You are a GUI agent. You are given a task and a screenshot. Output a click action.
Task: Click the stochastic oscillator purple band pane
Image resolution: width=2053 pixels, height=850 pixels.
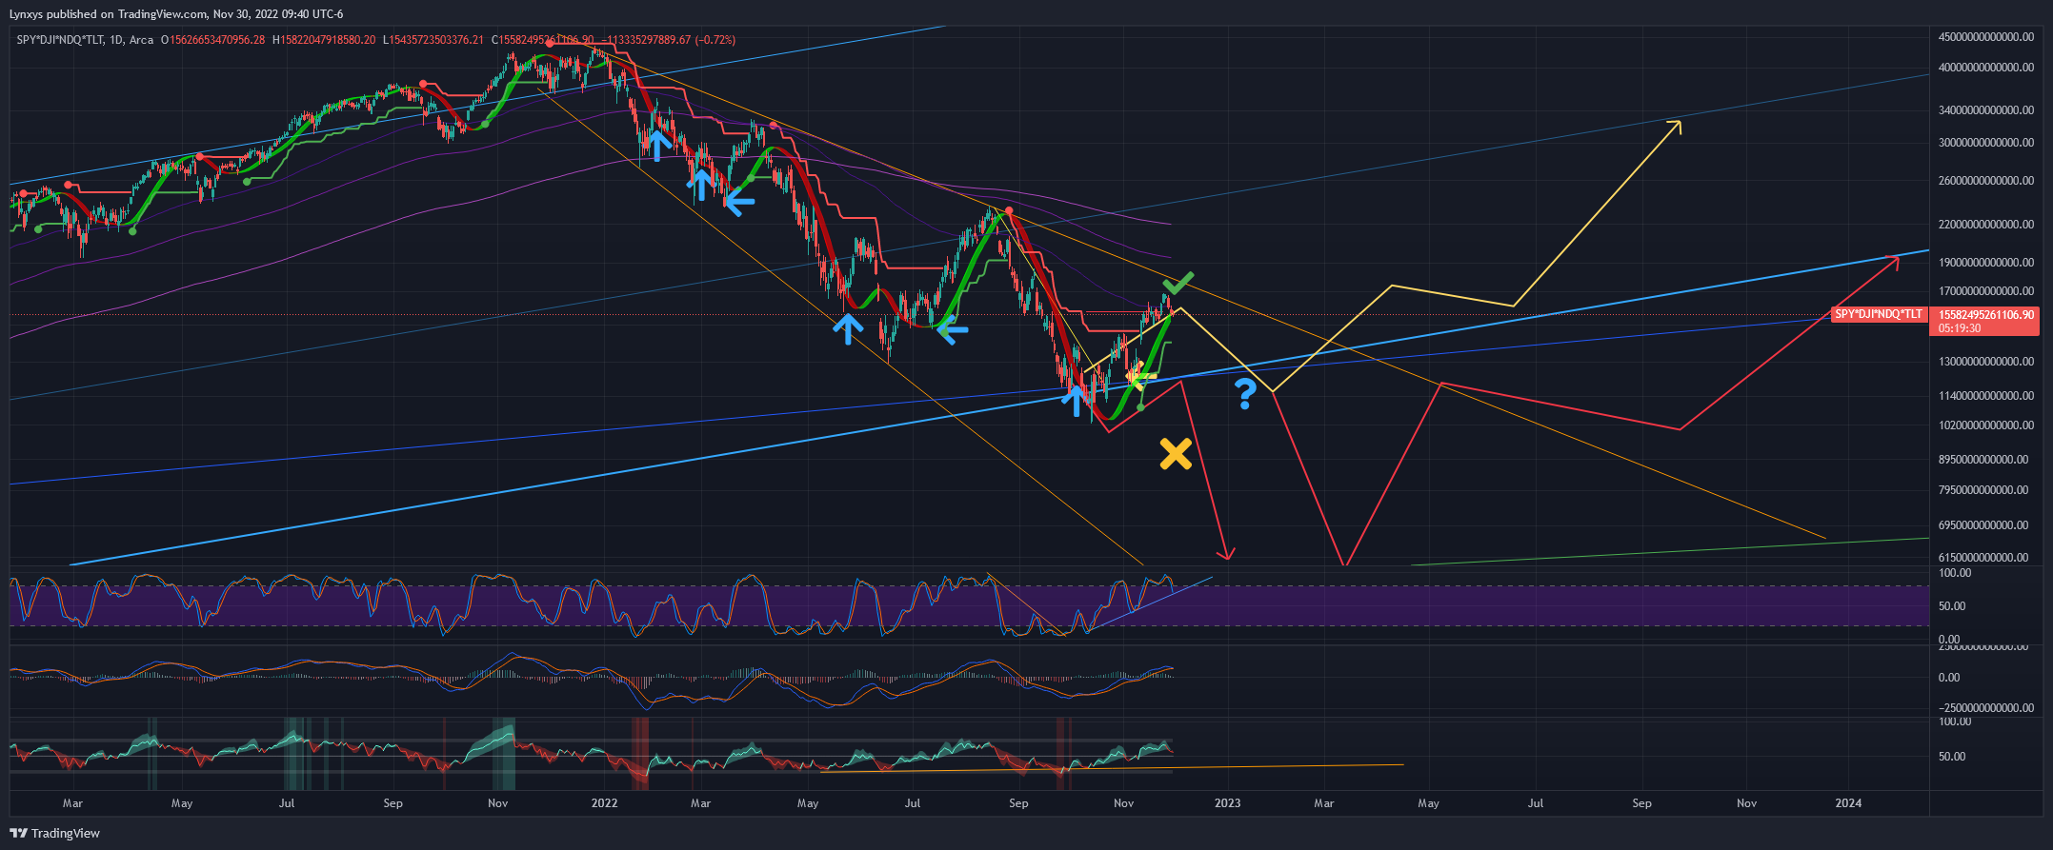point(969,605)
